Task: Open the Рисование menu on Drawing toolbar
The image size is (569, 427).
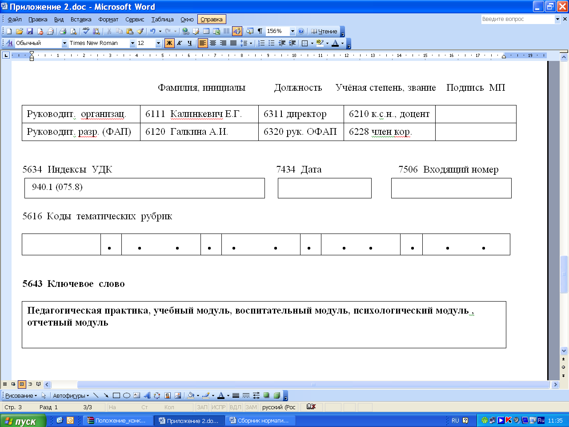Action: 21,395
